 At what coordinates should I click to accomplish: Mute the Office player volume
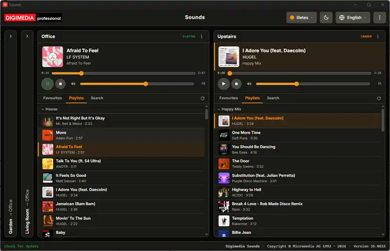coord(73,84)
